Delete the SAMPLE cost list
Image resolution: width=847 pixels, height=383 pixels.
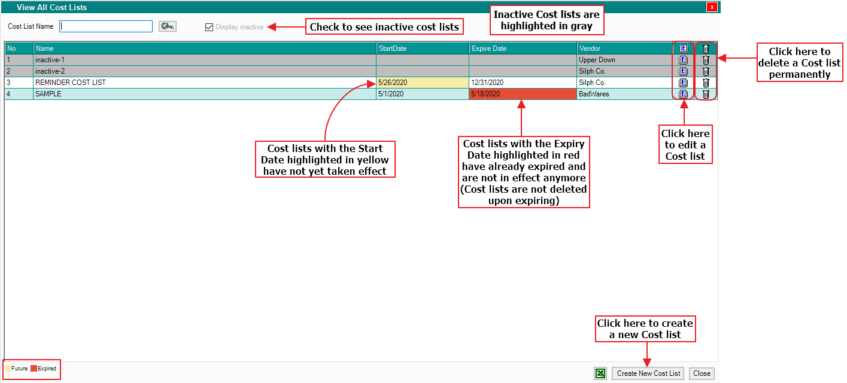[706, 94]
